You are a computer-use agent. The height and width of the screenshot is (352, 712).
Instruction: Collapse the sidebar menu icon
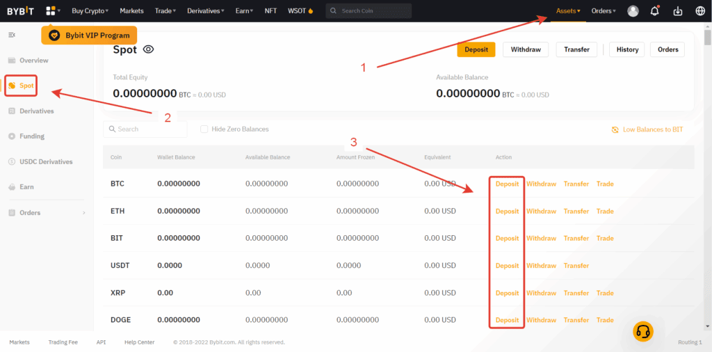pos(12,35)
